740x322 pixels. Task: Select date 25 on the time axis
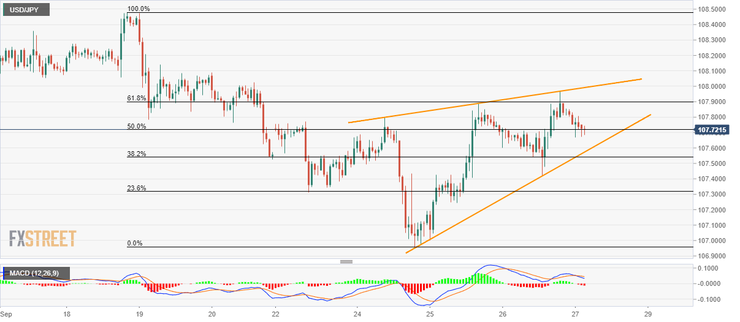coord(430,313)
